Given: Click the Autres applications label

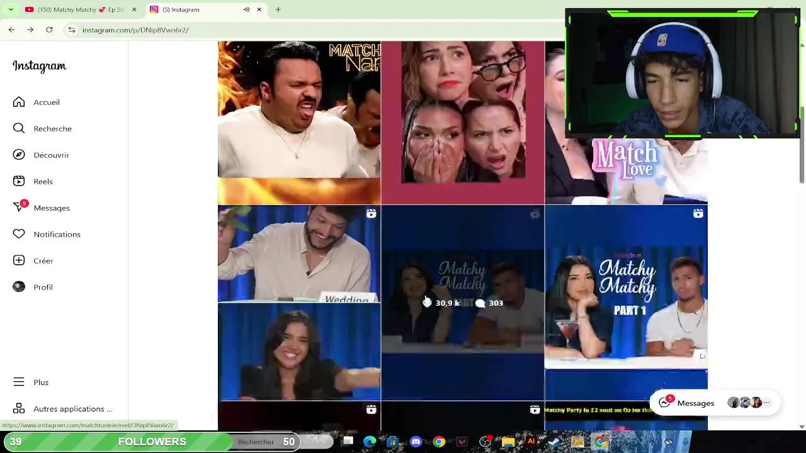Looking at the screenshot, I should point(73,409).
